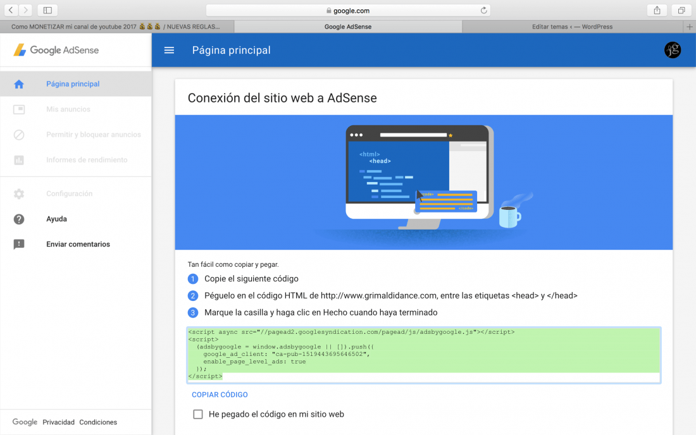Open Ayuda in the sidebar
This screenshot has width=696, height=435.
[75, 219]
